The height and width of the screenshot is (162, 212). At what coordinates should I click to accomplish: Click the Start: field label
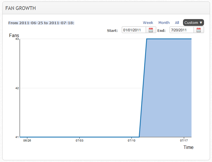[112, 30]
